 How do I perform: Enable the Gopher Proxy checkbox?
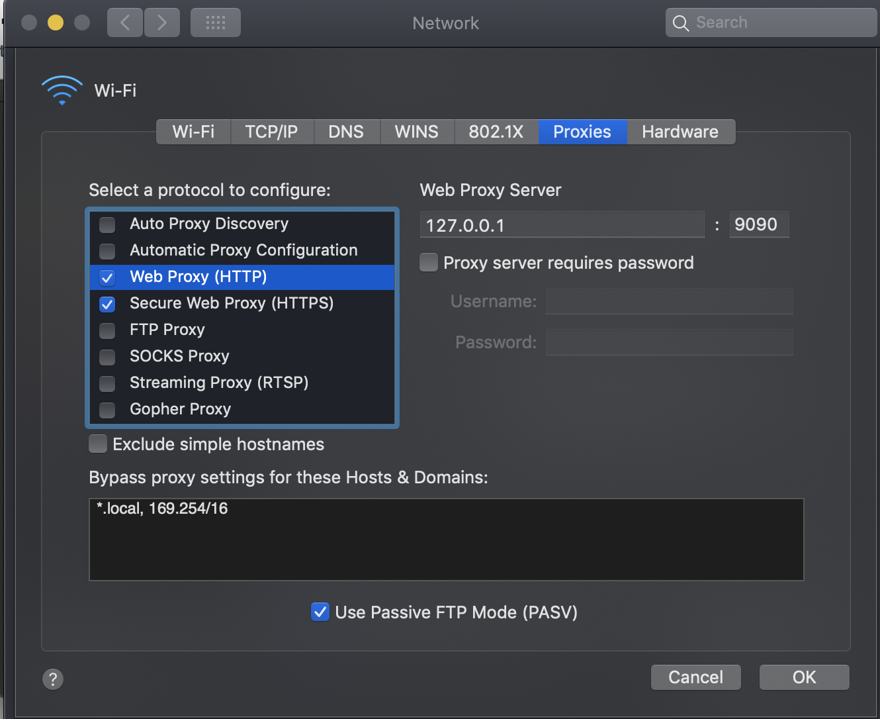[x=107, y=410]
